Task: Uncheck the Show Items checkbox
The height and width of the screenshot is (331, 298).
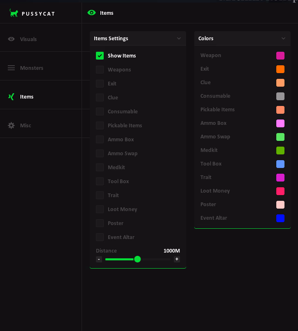Action: [100, 56]
